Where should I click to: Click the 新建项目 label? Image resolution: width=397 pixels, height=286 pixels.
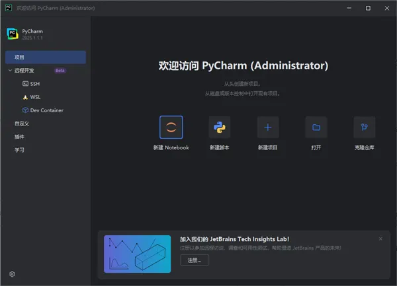coord(268,147)
